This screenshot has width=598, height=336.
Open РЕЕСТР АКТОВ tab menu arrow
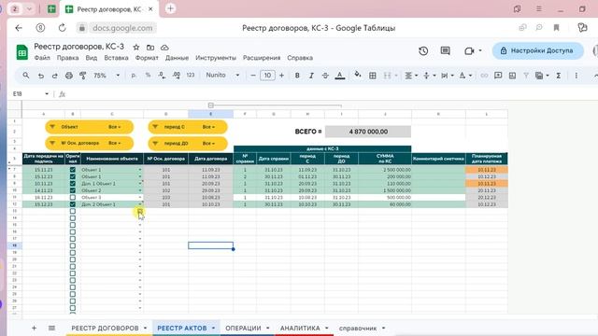point(213,328)
